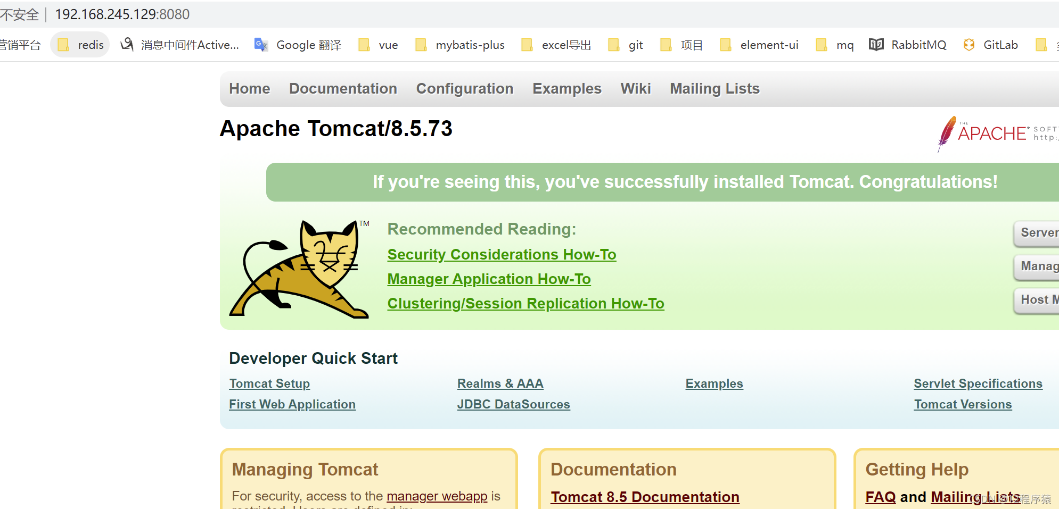Viewport: 1059px width, 509px height.
Task: Open the First Web Application link
Action: point(292,404)
